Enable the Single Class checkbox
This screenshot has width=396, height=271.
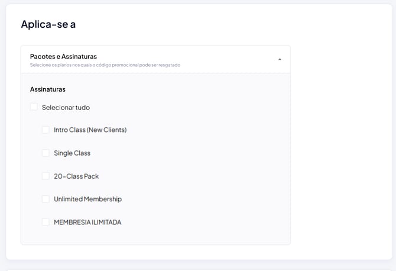46,153
